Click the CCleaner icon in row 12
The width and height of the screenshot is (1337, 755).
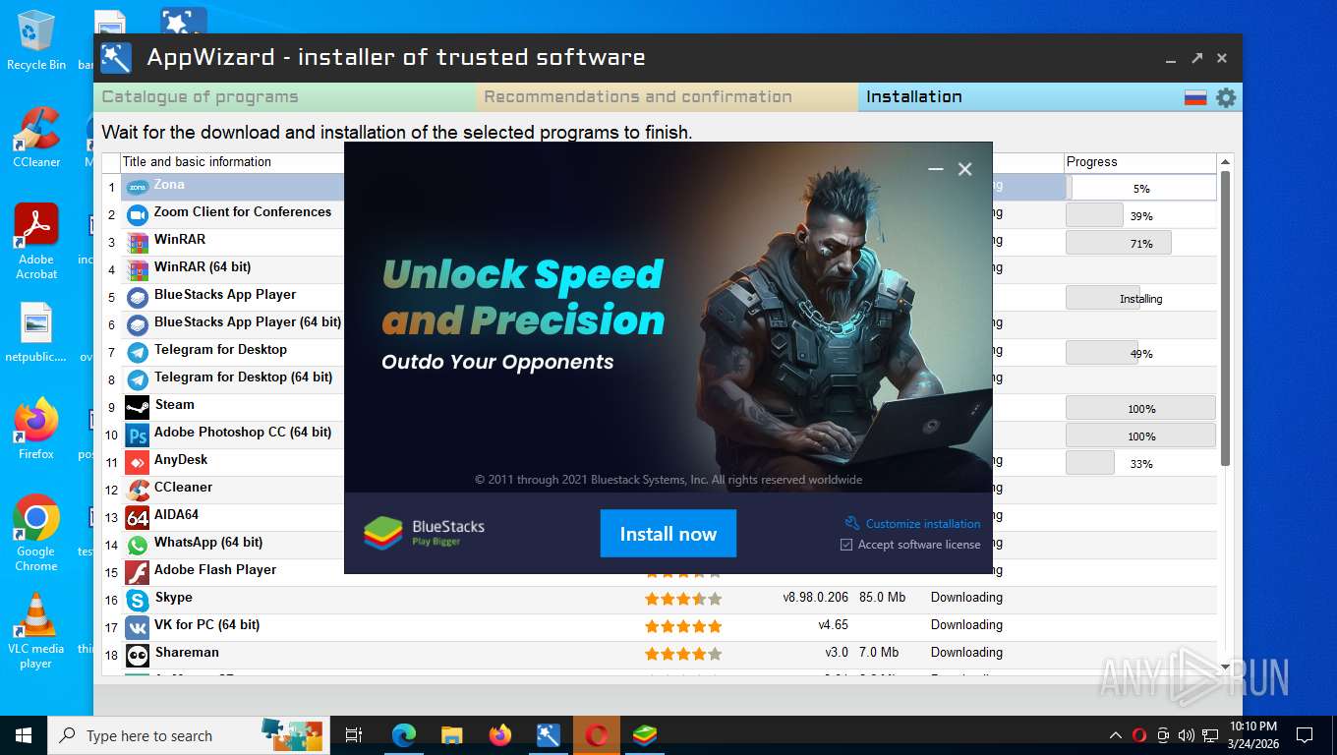(x=137, y=490)
